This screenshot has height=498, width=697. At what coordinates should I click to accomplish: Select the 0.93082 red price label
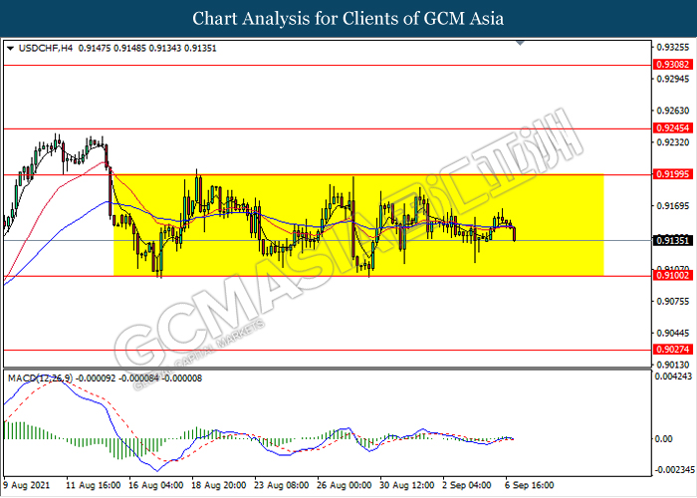point(673,65)
